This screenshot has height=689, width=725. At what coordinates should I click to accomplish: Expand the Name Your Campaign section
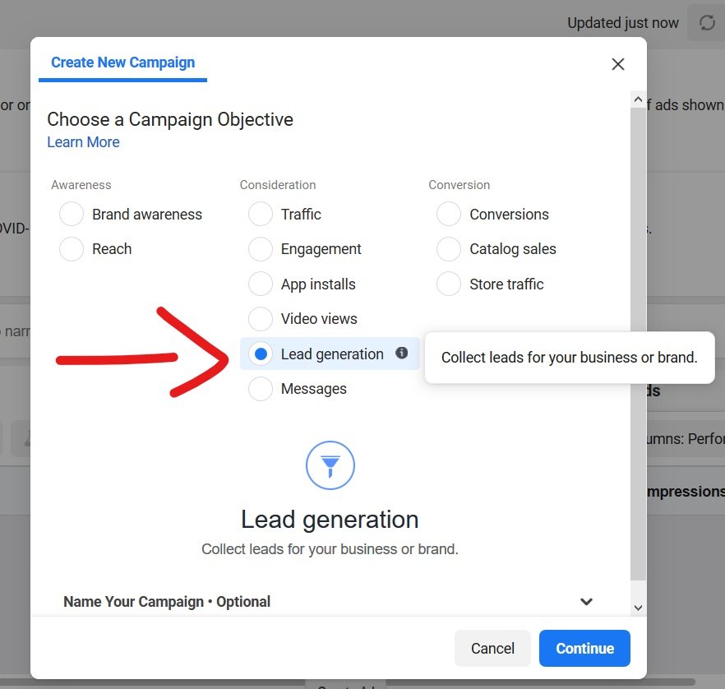point(586,602)
